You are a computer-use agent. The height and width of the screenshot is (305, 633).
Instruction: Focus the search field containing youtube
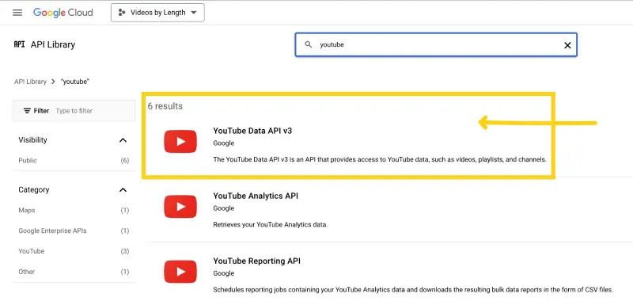pos(436,44)
